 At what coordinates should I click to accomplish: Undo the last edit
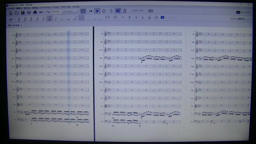(41, 12)
